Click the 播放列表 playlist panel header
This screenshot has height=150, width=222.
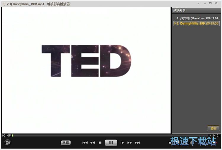(196, 10)
